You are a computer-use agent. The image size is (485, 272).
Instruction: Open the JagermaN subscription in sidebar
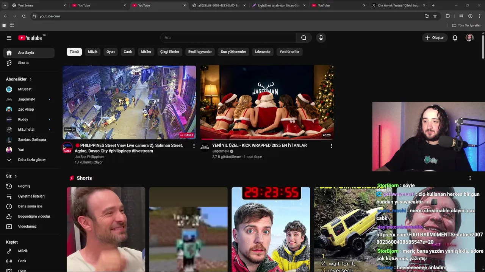[29, 99]
